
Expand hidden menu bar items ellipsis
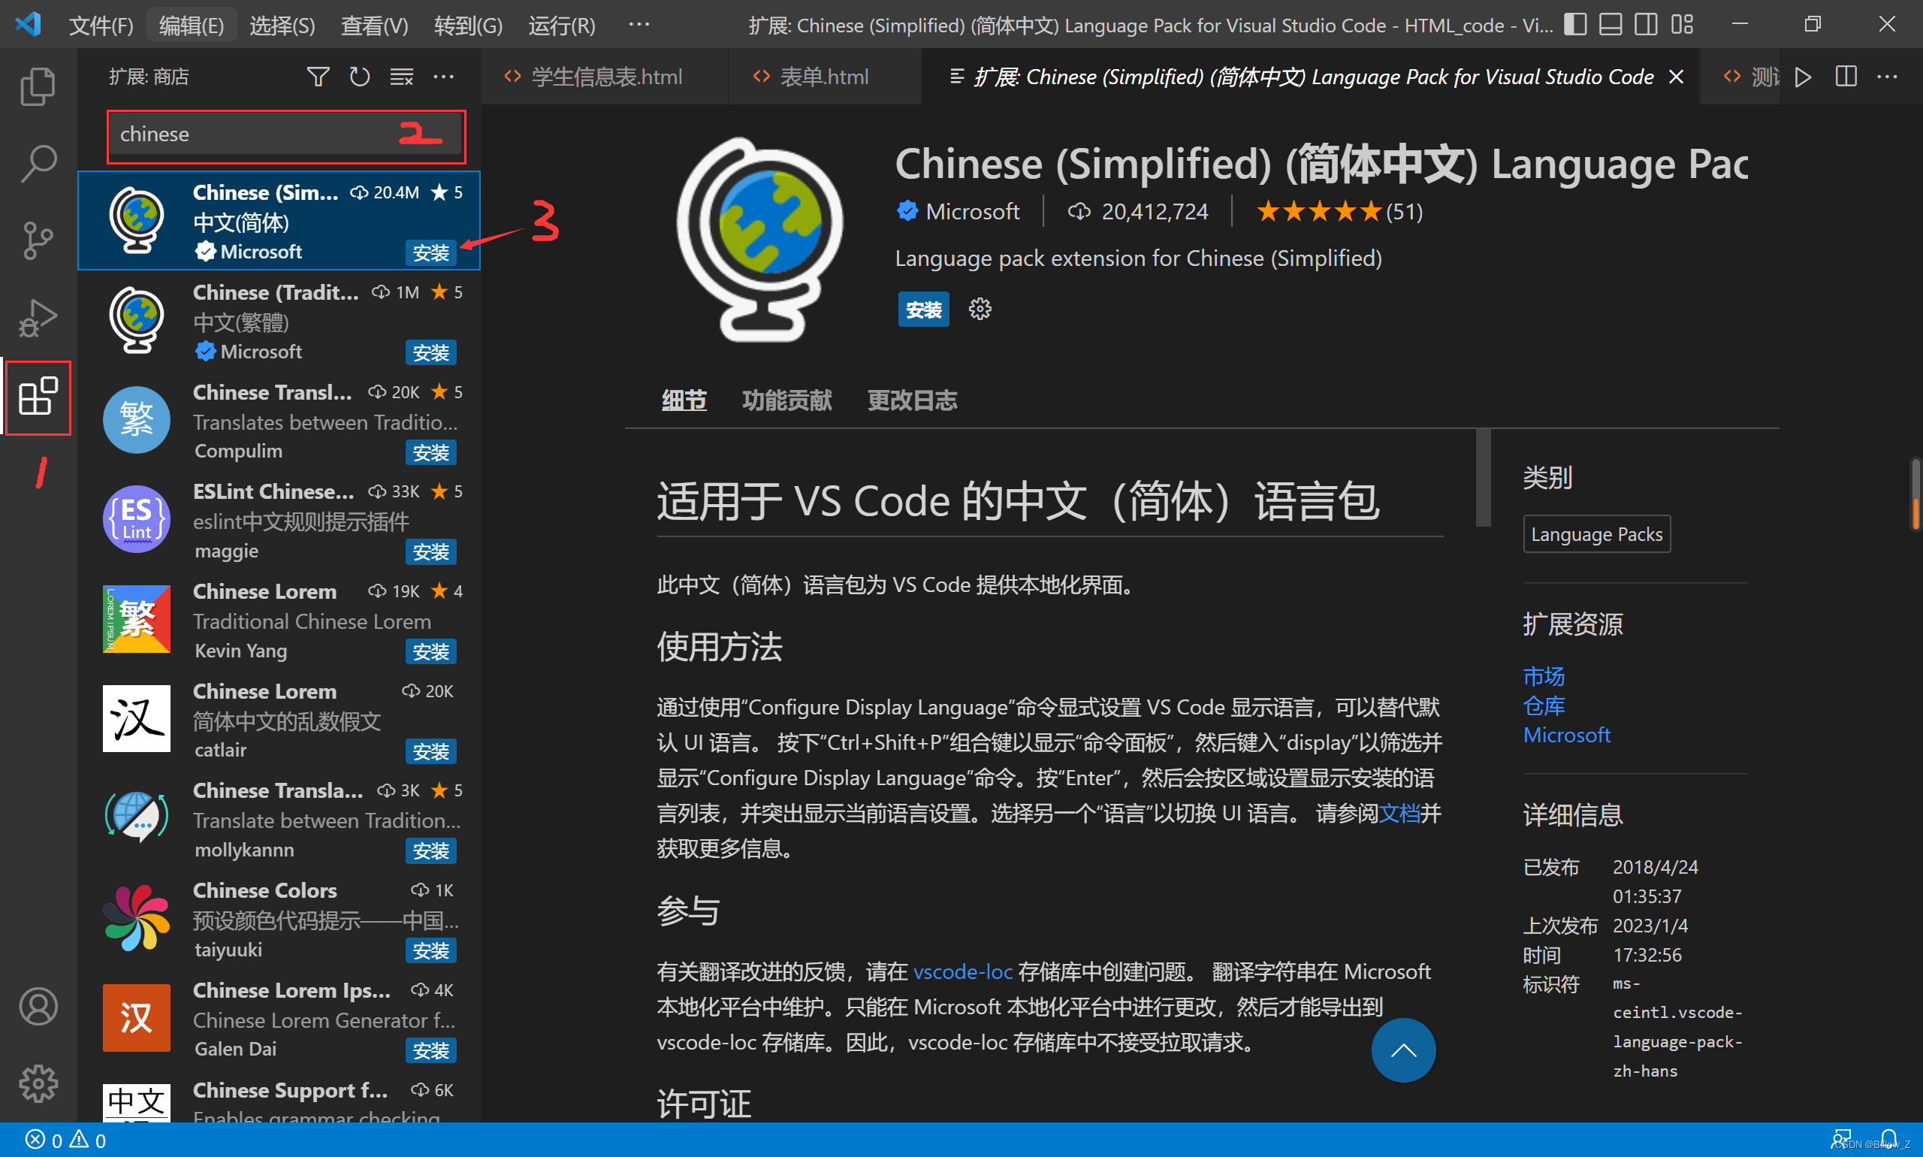pos(639,25)
